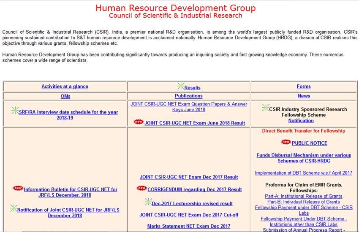359x232 pixels.
Task: Open JOINT CSIR-UGC NET Exam Dec 2017 Cut-off
Action: pos(189,215)
